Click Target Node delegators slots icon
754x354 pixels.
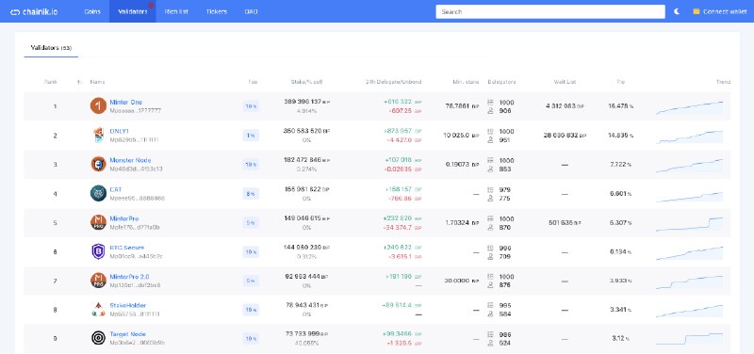point(490,335)
